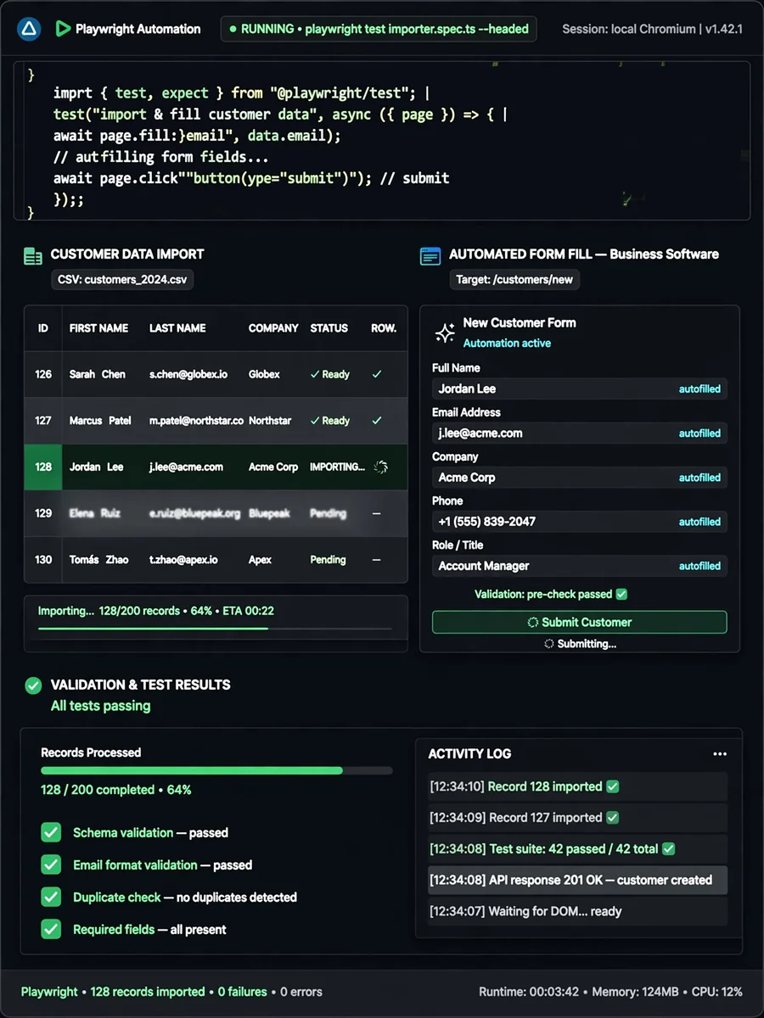Click the Automation active label

coord(507,344)
